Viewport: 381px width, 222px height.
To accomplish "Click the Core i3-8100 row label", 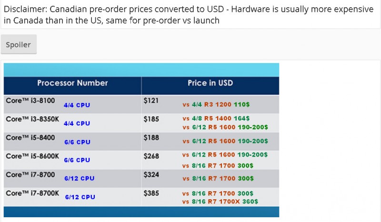I will pos(30,101).
